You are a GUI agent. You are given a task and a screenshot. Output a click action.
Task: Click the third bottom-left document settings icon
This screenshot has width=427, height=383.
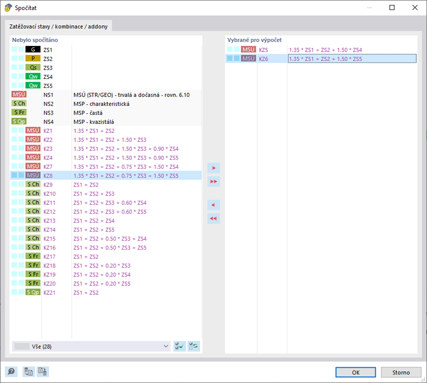(43, 371)
